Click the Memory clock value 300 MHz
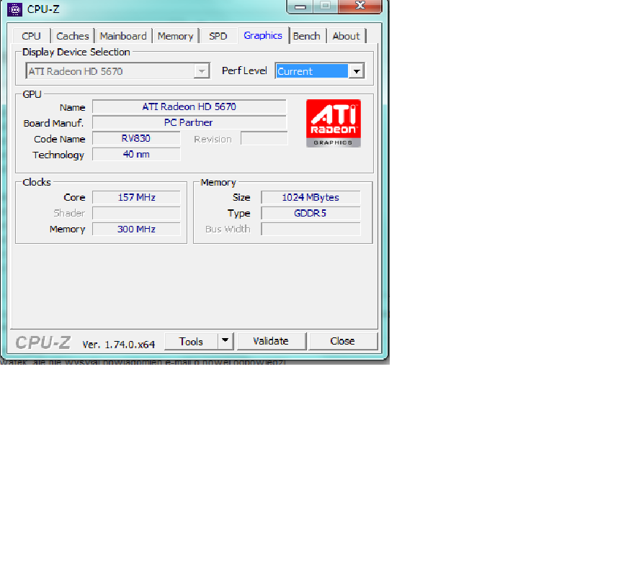The image size is (634, 564). pyautogui.click(x=136, y=229)
